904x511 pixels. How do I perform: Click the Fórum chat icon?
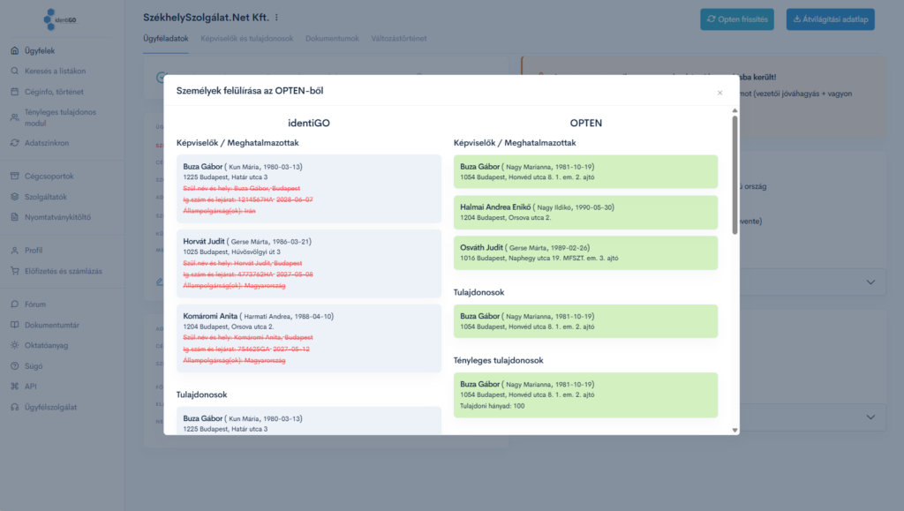pos(14,304)
